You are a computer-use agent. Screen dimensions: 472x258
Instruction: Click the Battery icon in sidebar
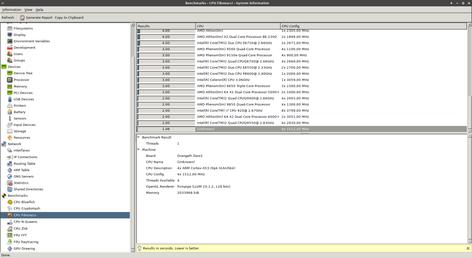tap(10, 112)
